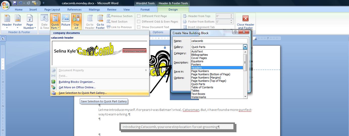The height and width of the screenshot is (136, 349).
Task: Select Tables in gallery list
Action: point(217,91)
